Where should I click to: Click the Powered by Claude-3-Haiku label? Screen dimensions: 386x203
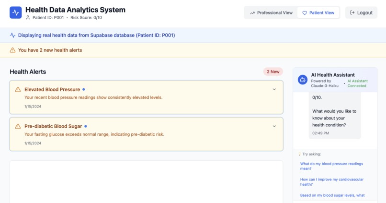pyautogui.click(x=325, y=84)
